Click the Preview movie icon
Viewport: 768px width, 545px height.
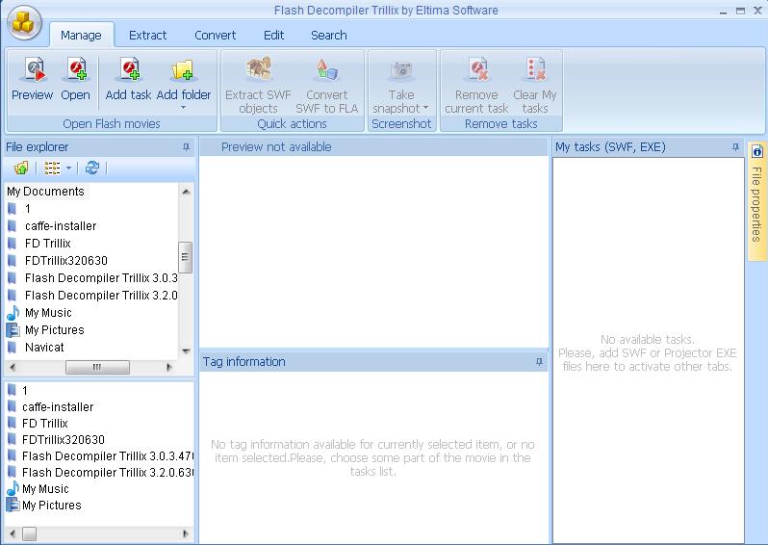pyautogui.click(x=34, y=69)
